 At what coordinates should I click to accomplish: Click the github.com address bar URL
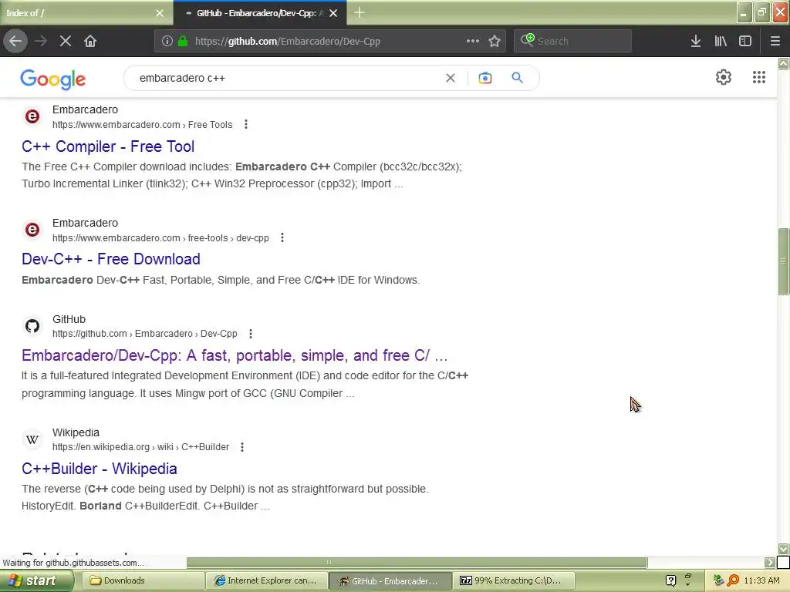click(288, 42)
